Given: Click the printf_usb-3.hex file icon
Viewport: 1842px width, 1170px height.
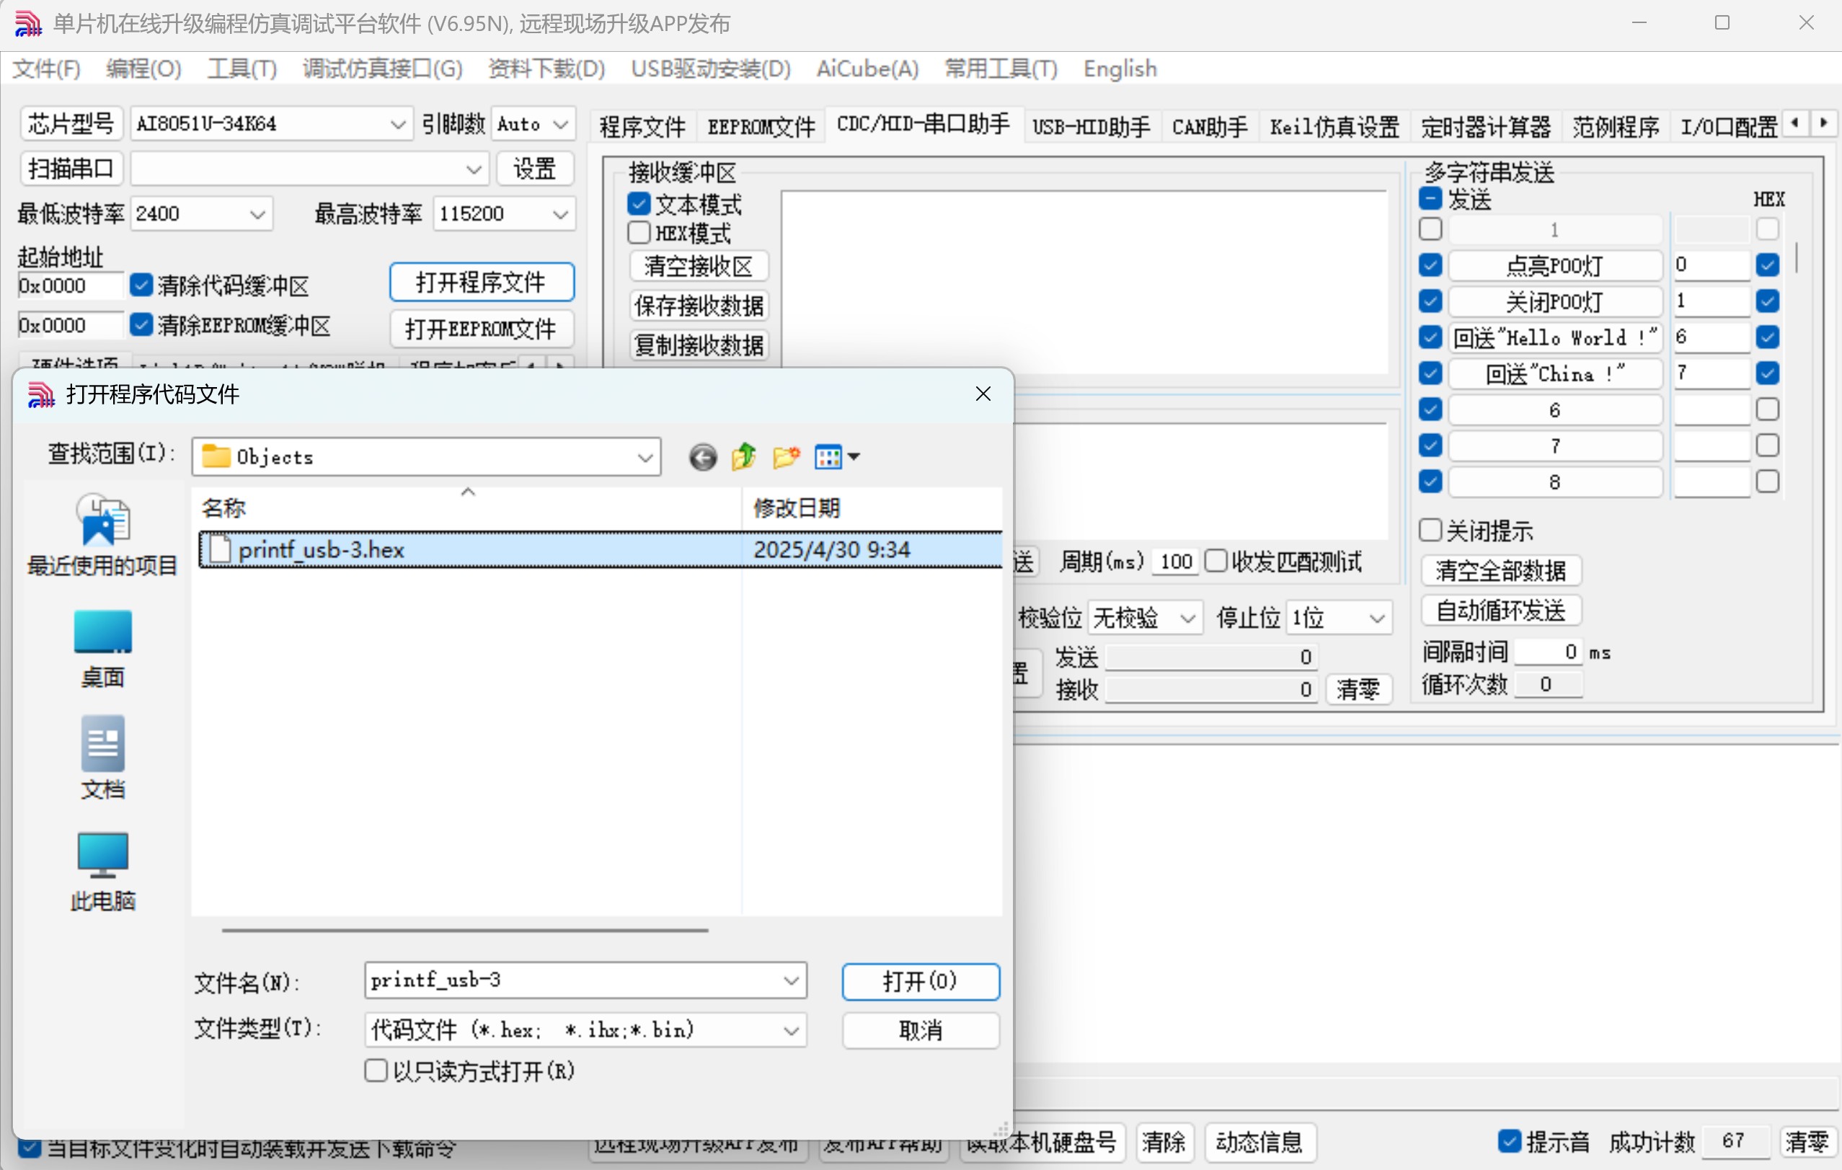Looking at the screenshot, I should click(221, 549).
